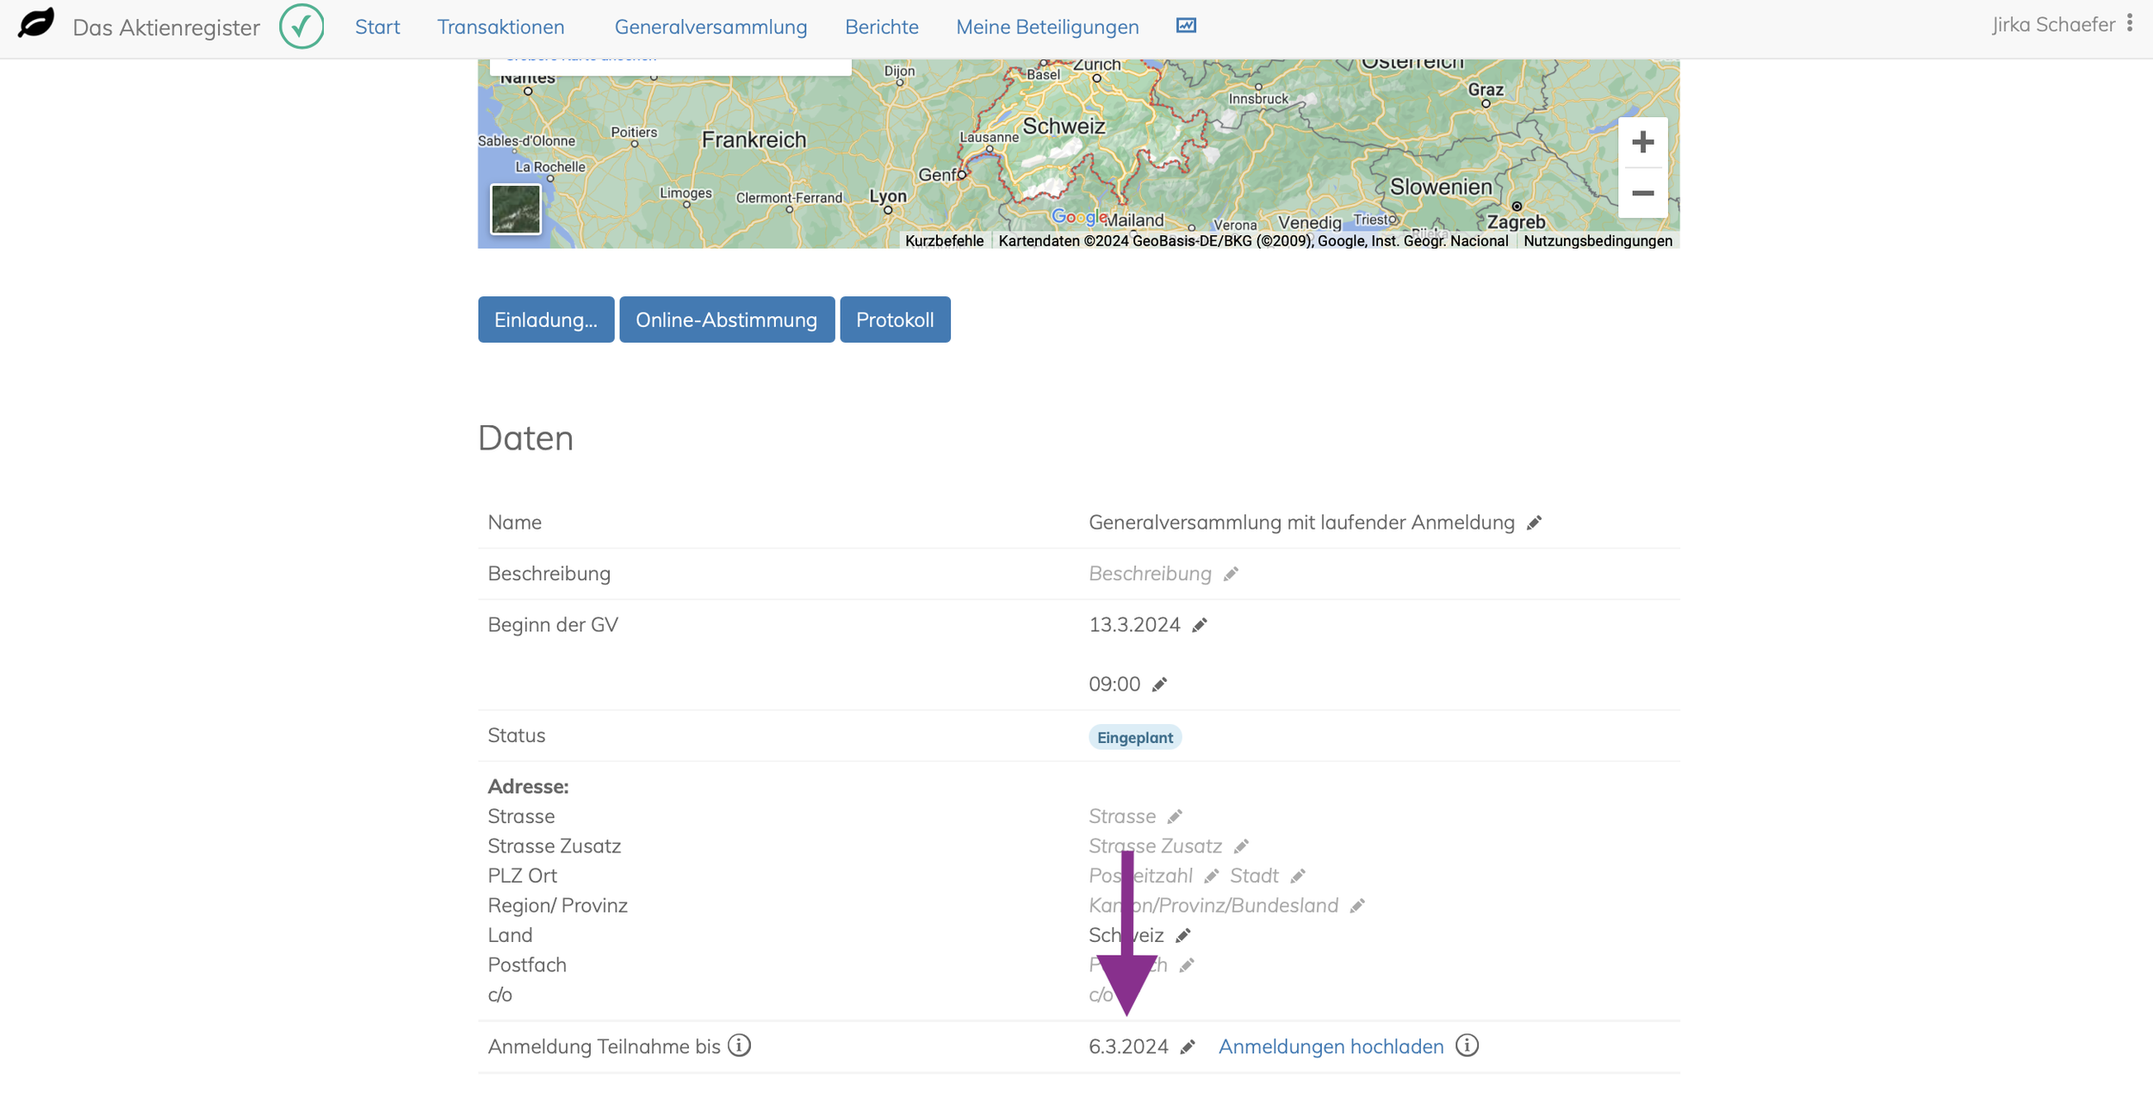Click the Das Aktienregister title text
The height and width of the screenshot is (1103, 2153).
click(x=166, y=28)
